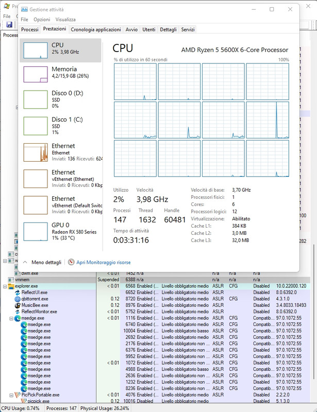Click the Suspended status of vmmem

[x=108, y=280]
